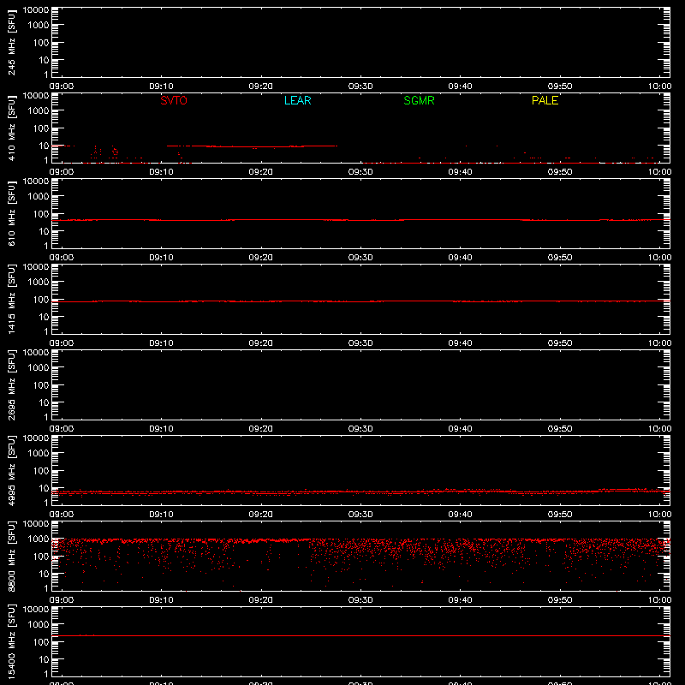Click the 09:30 label under 4995 MHz panel

360,515
